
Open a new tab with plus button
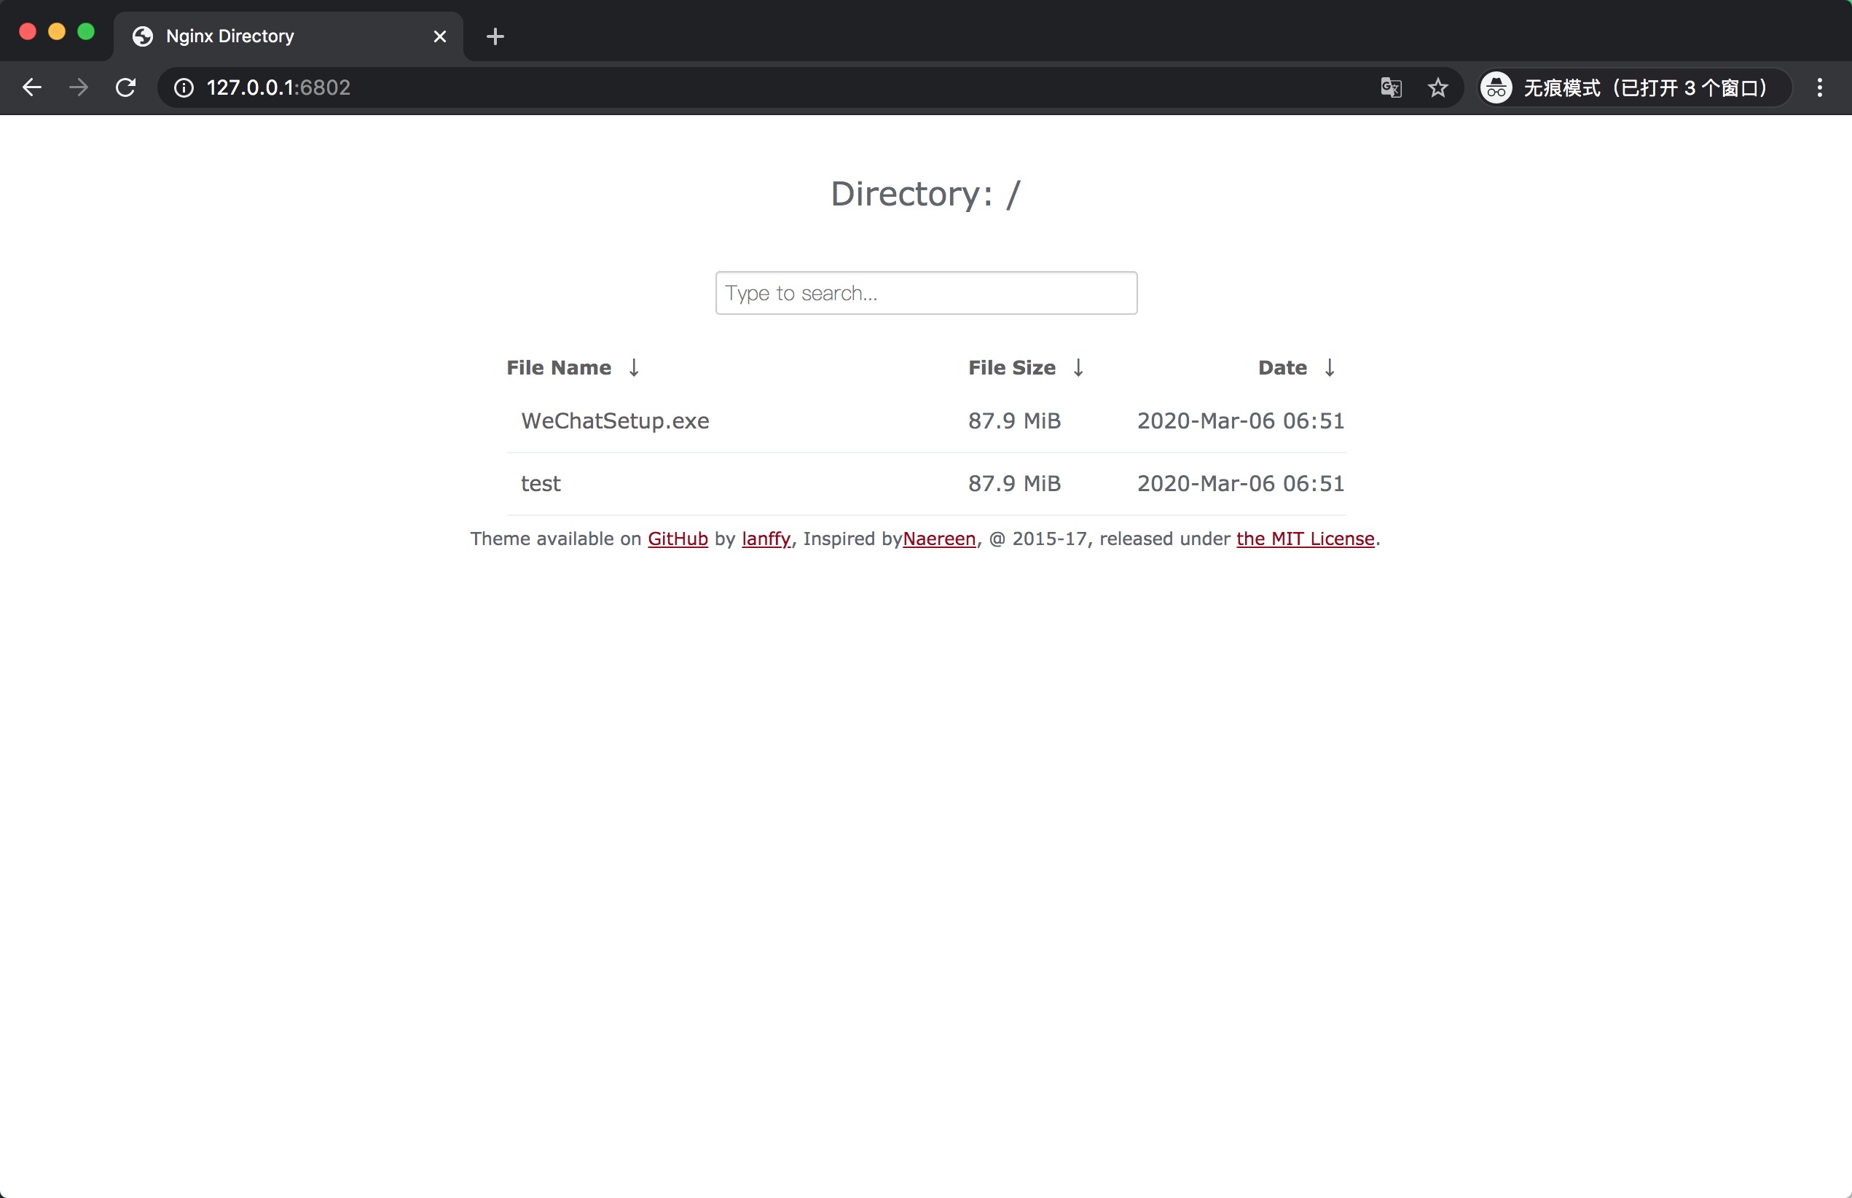[x=495, y=36]
